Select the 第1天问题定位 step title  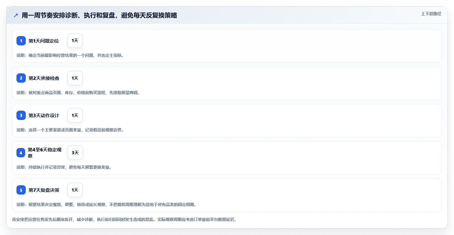click(x=43, y=41)
